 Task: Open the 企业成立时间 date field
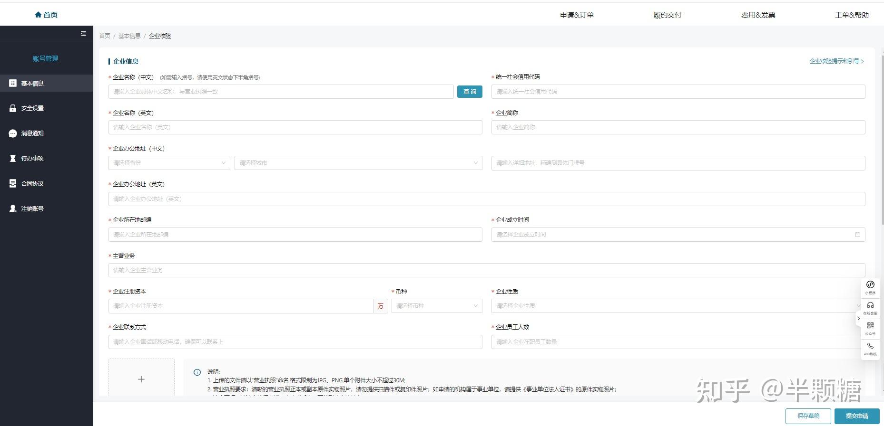(x=678, y=235)
